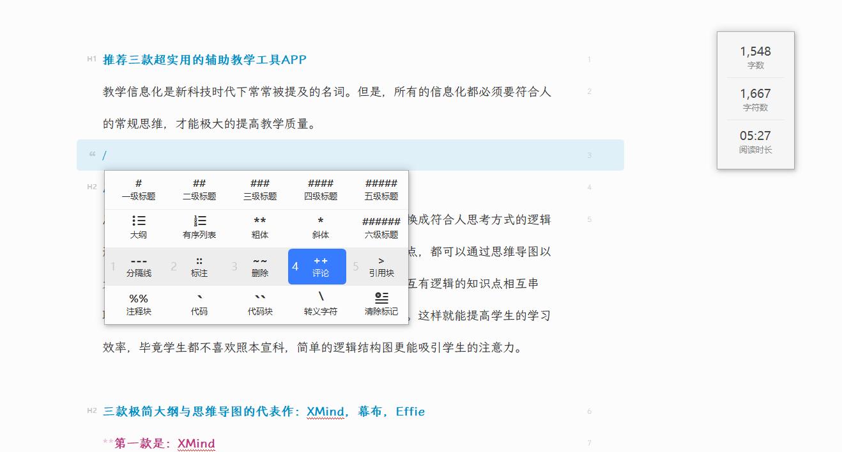Click the H1 marker beside the document title

point(90,59)
